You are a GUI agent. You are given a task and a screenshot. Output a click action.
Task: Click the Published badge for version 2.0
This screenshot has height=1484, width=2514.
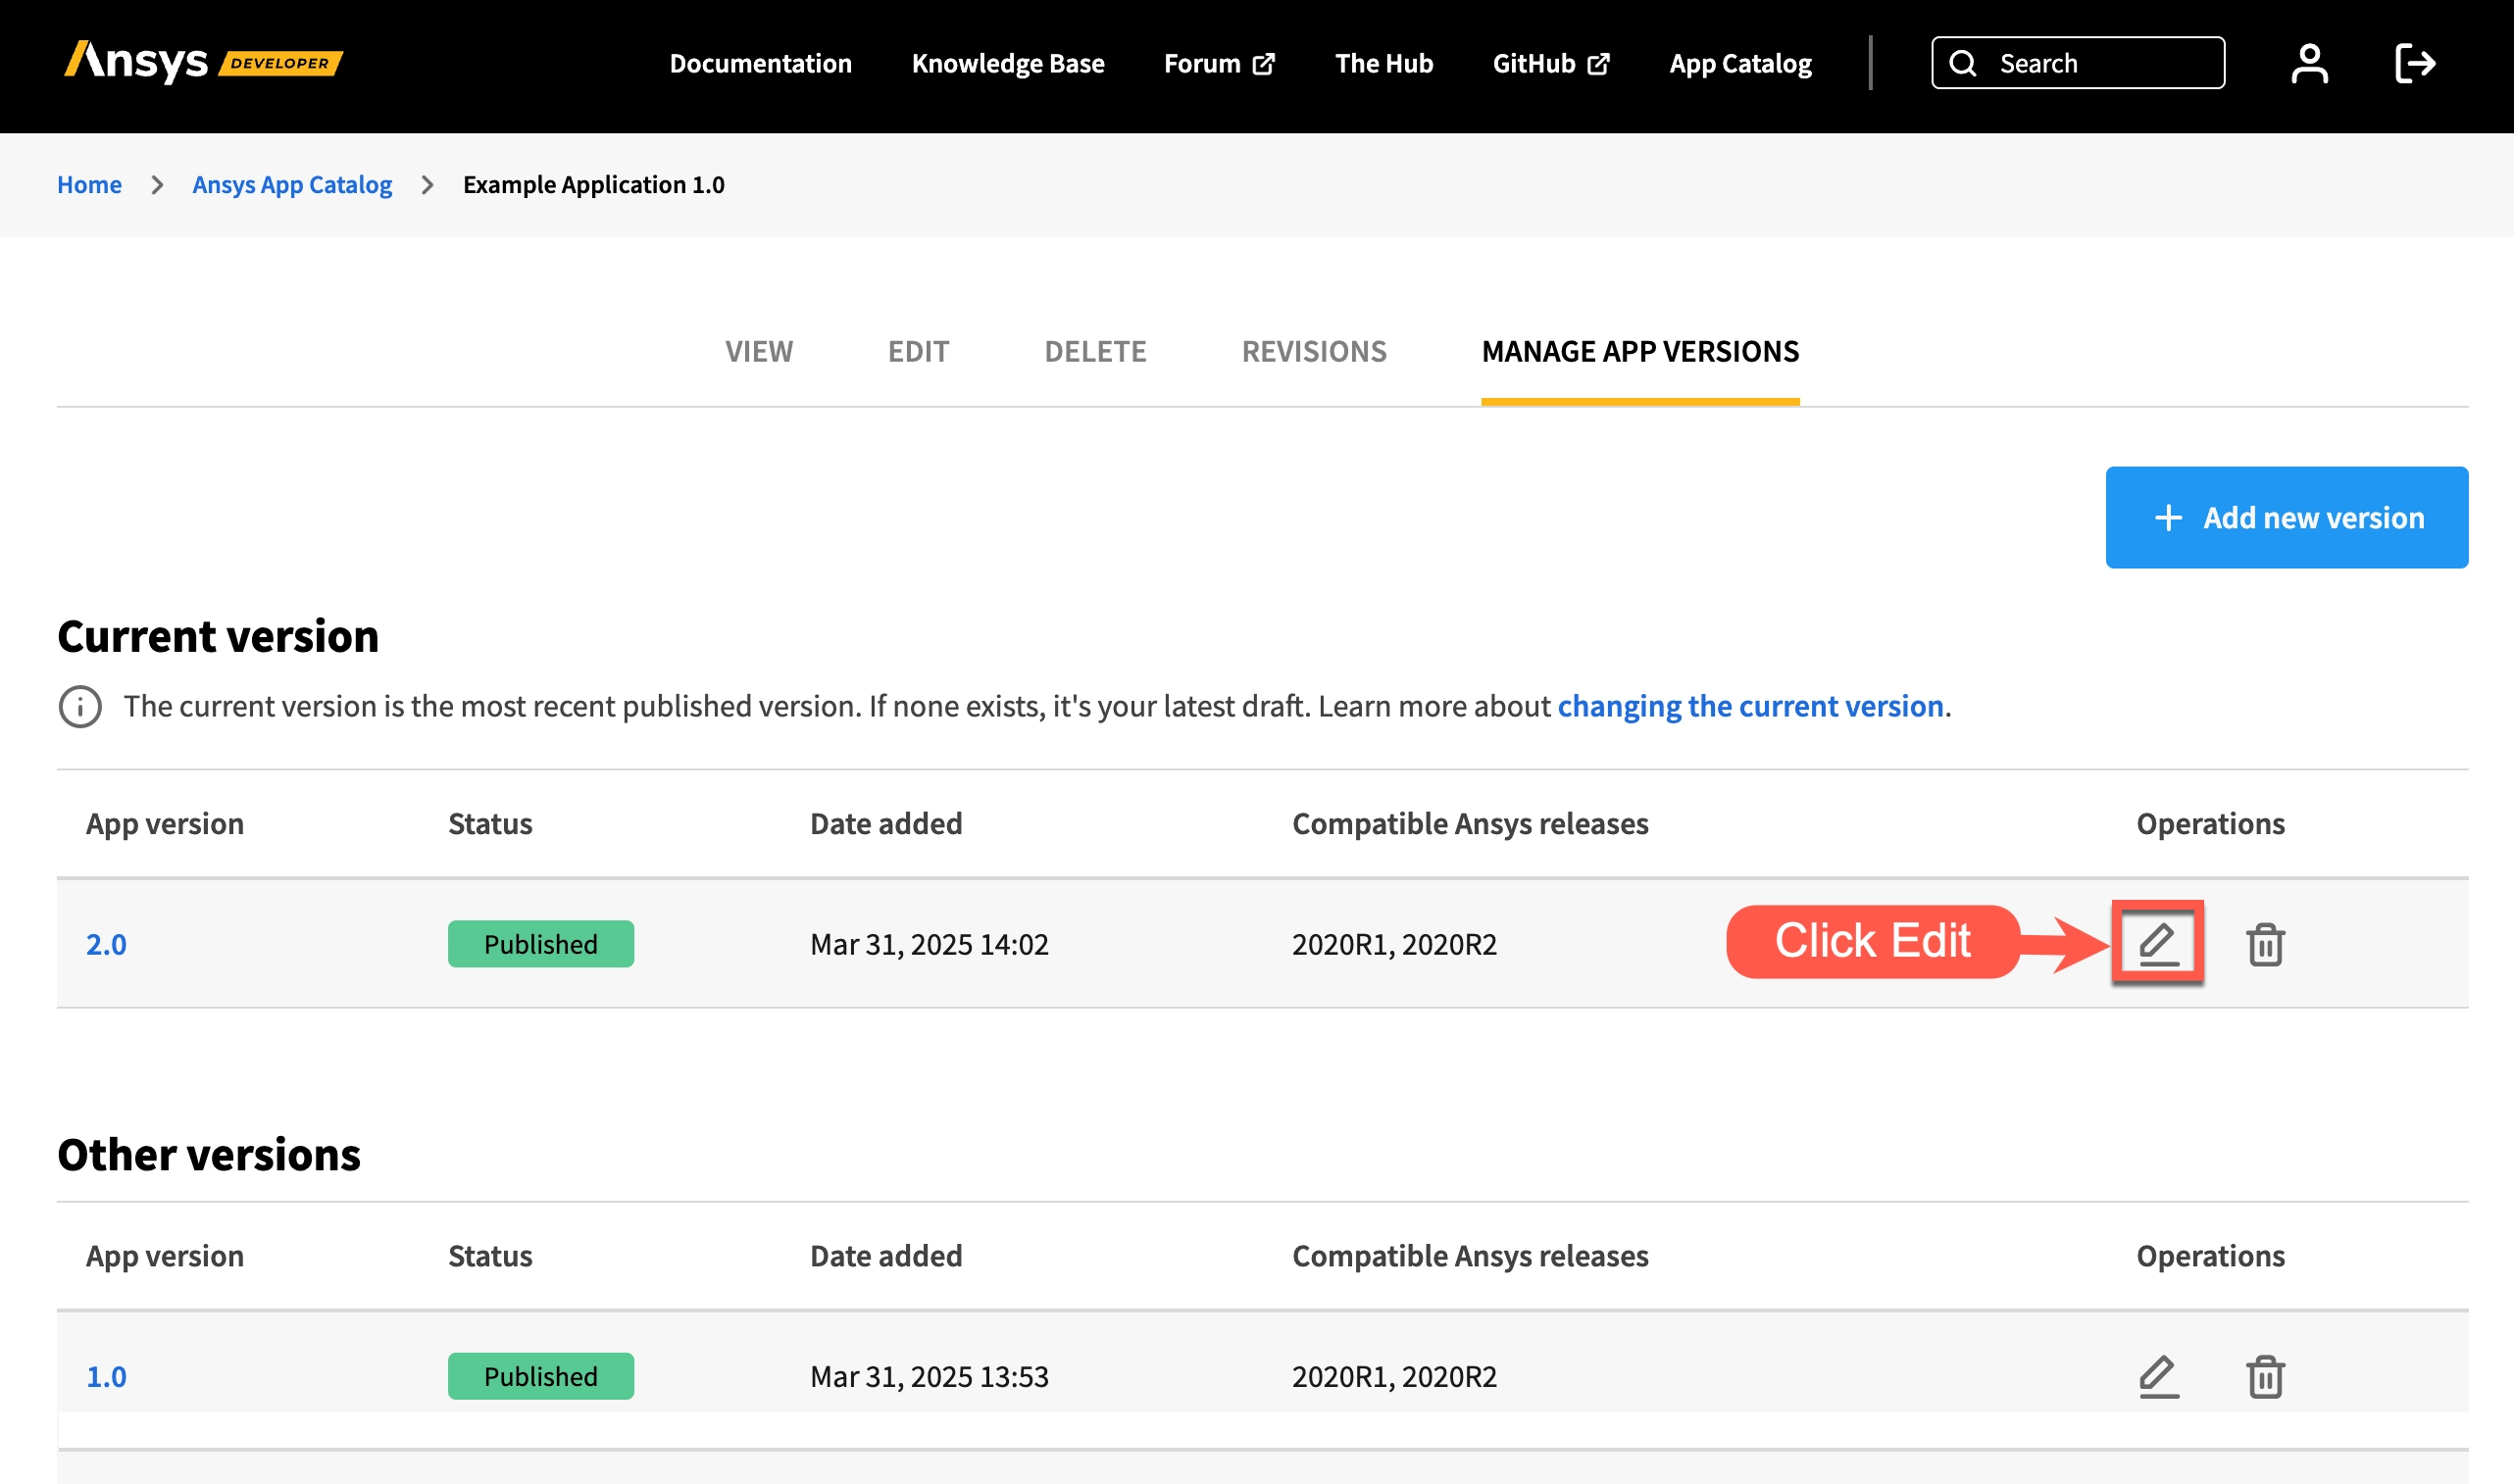[540, 944]
